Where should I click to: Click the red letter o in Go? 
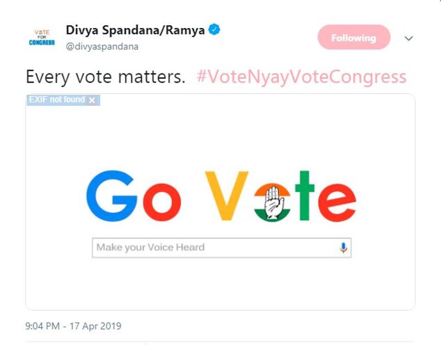pos(162,202)
